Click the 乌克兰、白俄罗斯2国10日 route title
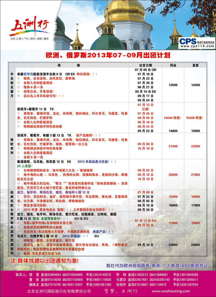Viewport: 216px width, 297px height. tap(37, 236)
